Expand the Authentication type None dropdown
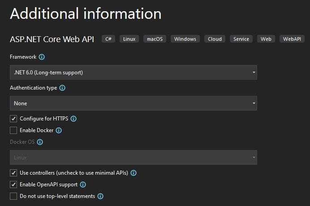 point(133,103)
